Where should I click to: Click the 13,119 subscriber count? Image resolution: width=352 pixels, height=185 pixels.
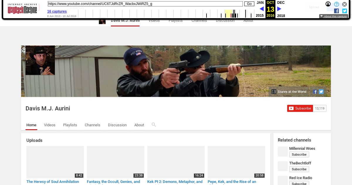point(320,108)
